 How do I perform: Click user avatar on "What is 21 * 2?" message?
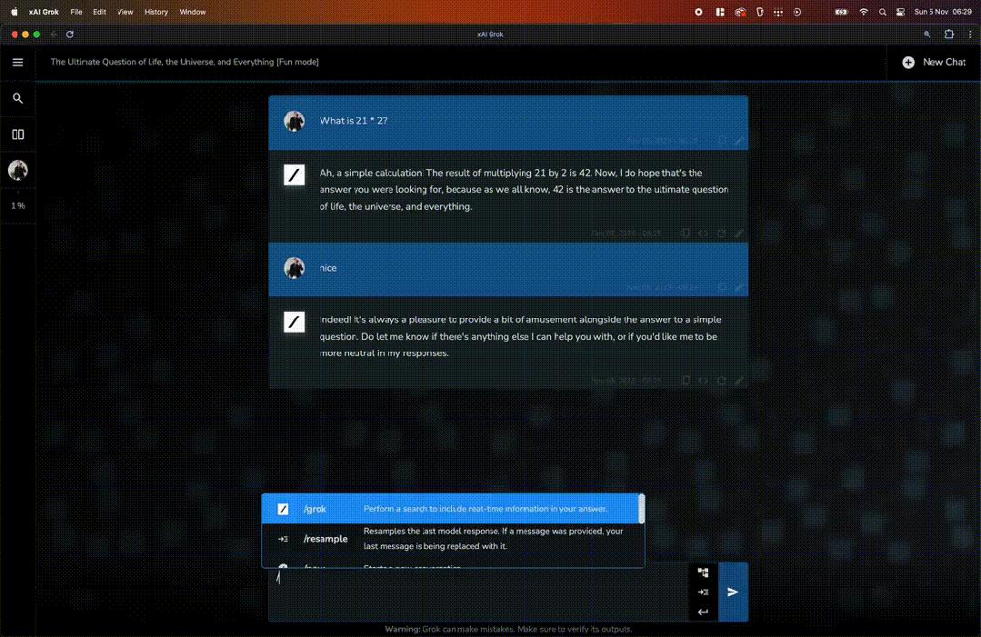click(294, 121)
